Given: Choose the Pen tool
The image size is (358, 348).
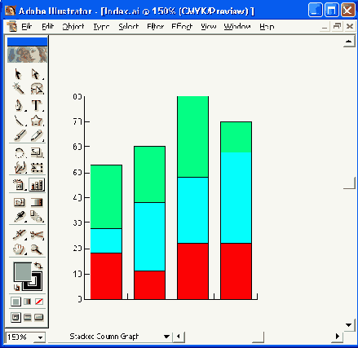Looking at the screenshot, I should click(x=19, y=105).
